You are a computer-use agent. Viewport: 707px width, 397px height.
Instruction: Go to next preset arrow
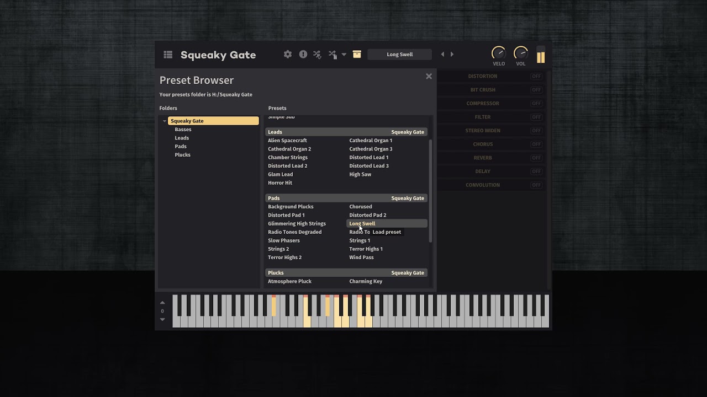(452, 54)
